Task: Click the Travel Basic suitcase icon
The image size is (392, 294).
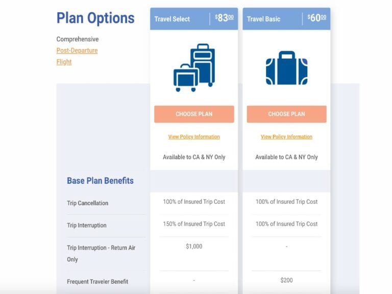Action: pos(286,68)
